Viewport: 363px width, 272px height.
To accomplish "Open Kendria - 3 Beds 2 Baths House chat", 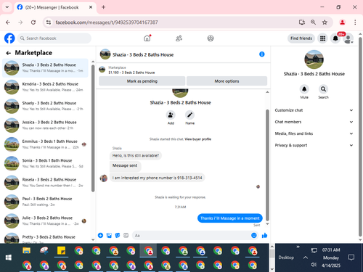I will click(45, 87).
